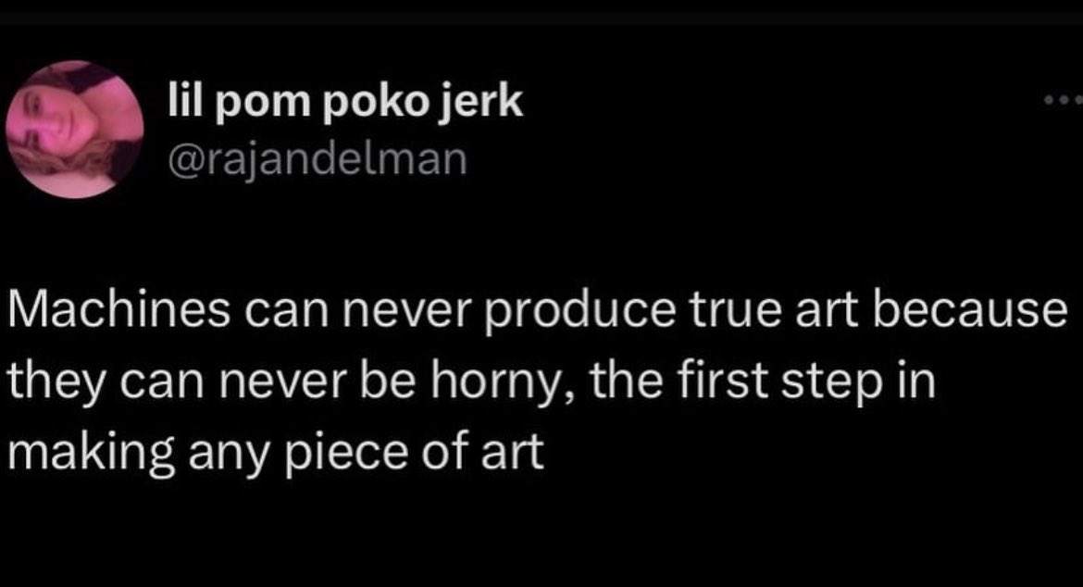Click the word lil in the display name
This screenshot has height=587, width=1083.
186,101
